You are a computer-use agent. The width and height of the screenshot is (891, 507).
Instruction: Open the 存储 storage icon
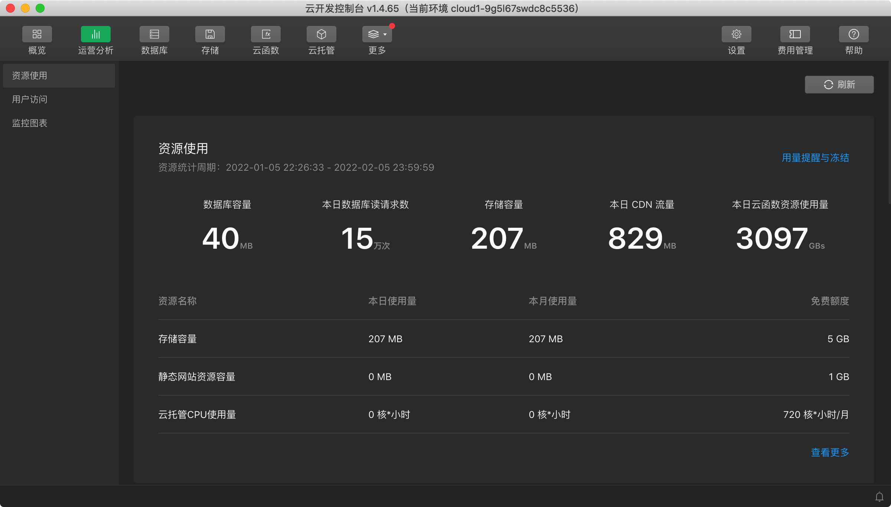210,35
